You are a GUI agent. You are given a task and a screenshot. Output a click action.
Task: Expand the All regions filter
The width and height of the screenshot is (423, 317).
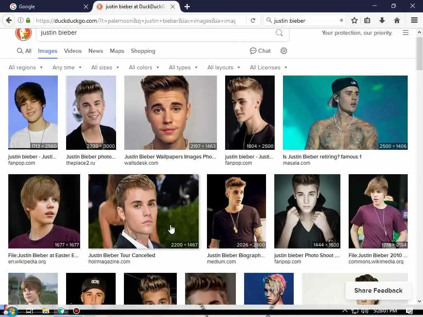pyautogui.click(x=26, y=68)
